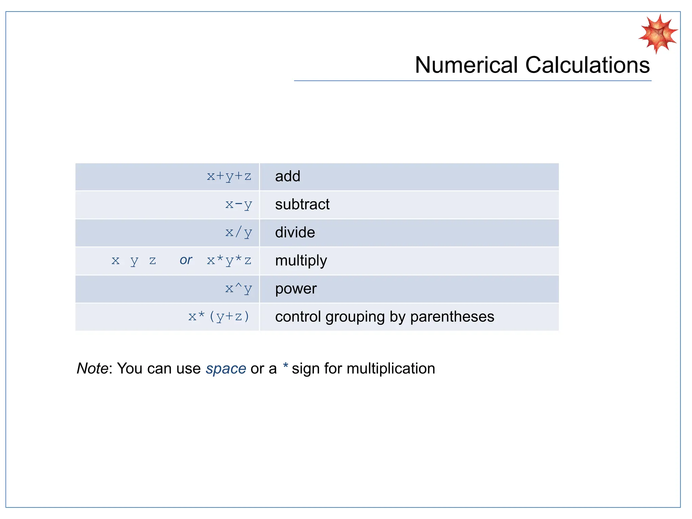Screen dimensions: 692x519
Task: Select the space-separated x y z expression
Action: 134,261
